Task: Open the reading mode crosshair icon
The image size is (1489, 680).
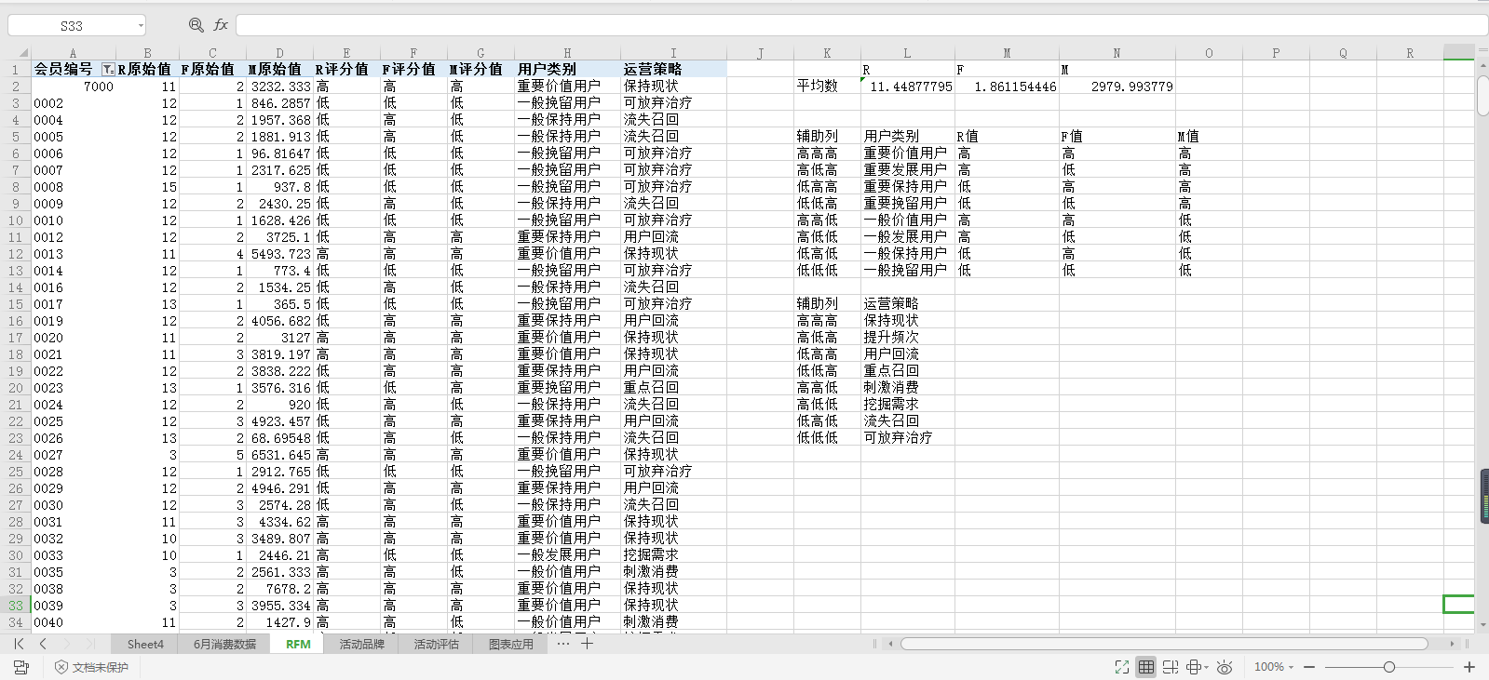Action: click(1193, 667)
